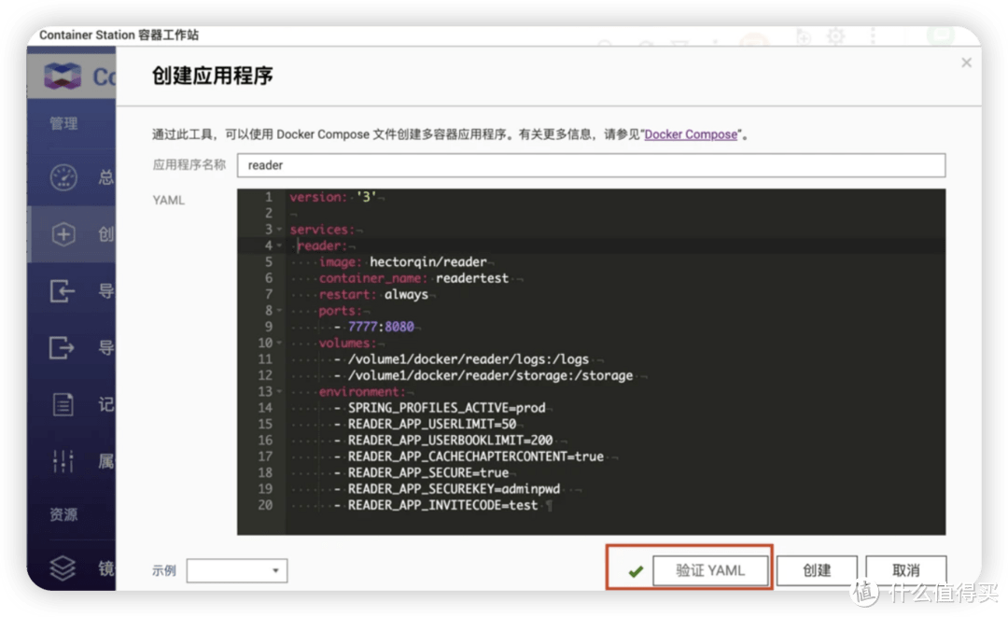The width and height of the screenshot is (1008, 617).
Task: Click the image hectorqin/reader line
Action: coord(402,262)
